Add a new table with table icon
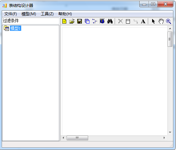 (x=128, y=21)
